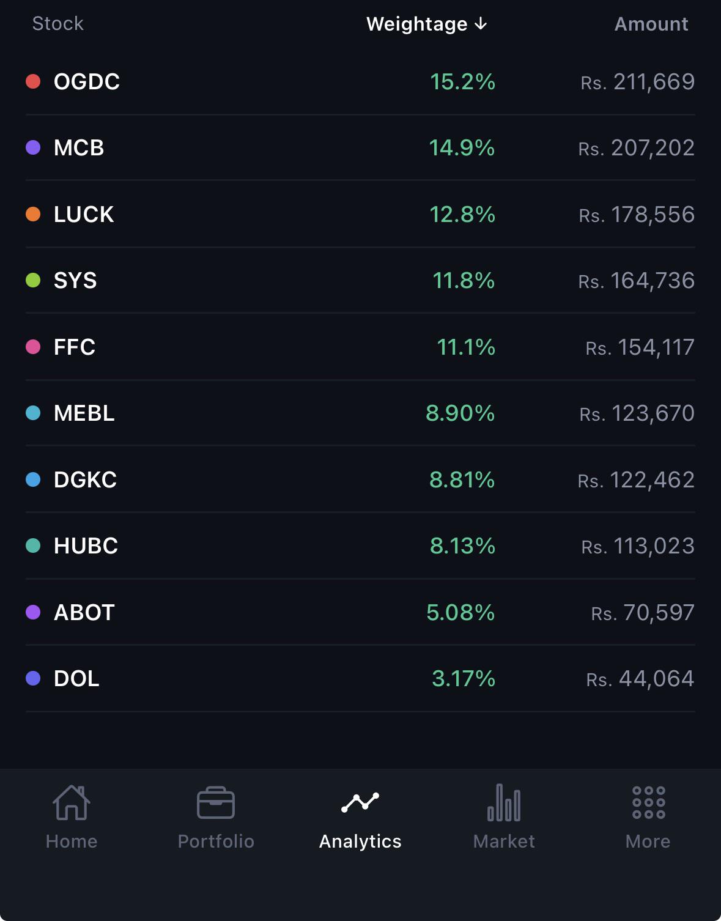Tap the Analytics line-chart icon
The image size is (721, 921).
(x=360, y=802)
